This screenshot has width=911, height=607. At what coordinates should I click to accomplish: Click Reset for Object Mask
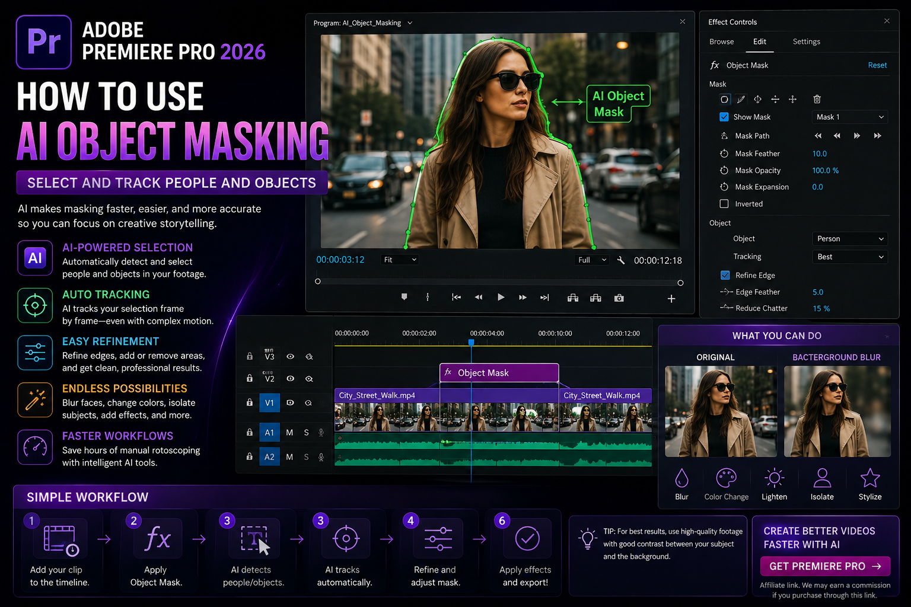coord(877,65)
